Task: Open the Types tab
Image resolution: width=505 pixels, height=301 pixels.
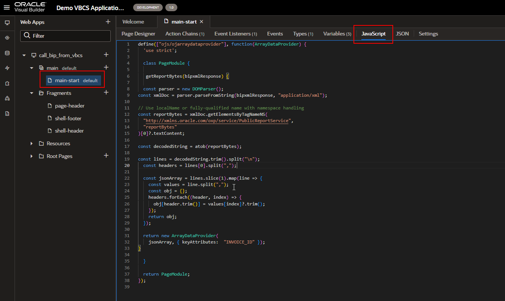Action: [303, 34]
